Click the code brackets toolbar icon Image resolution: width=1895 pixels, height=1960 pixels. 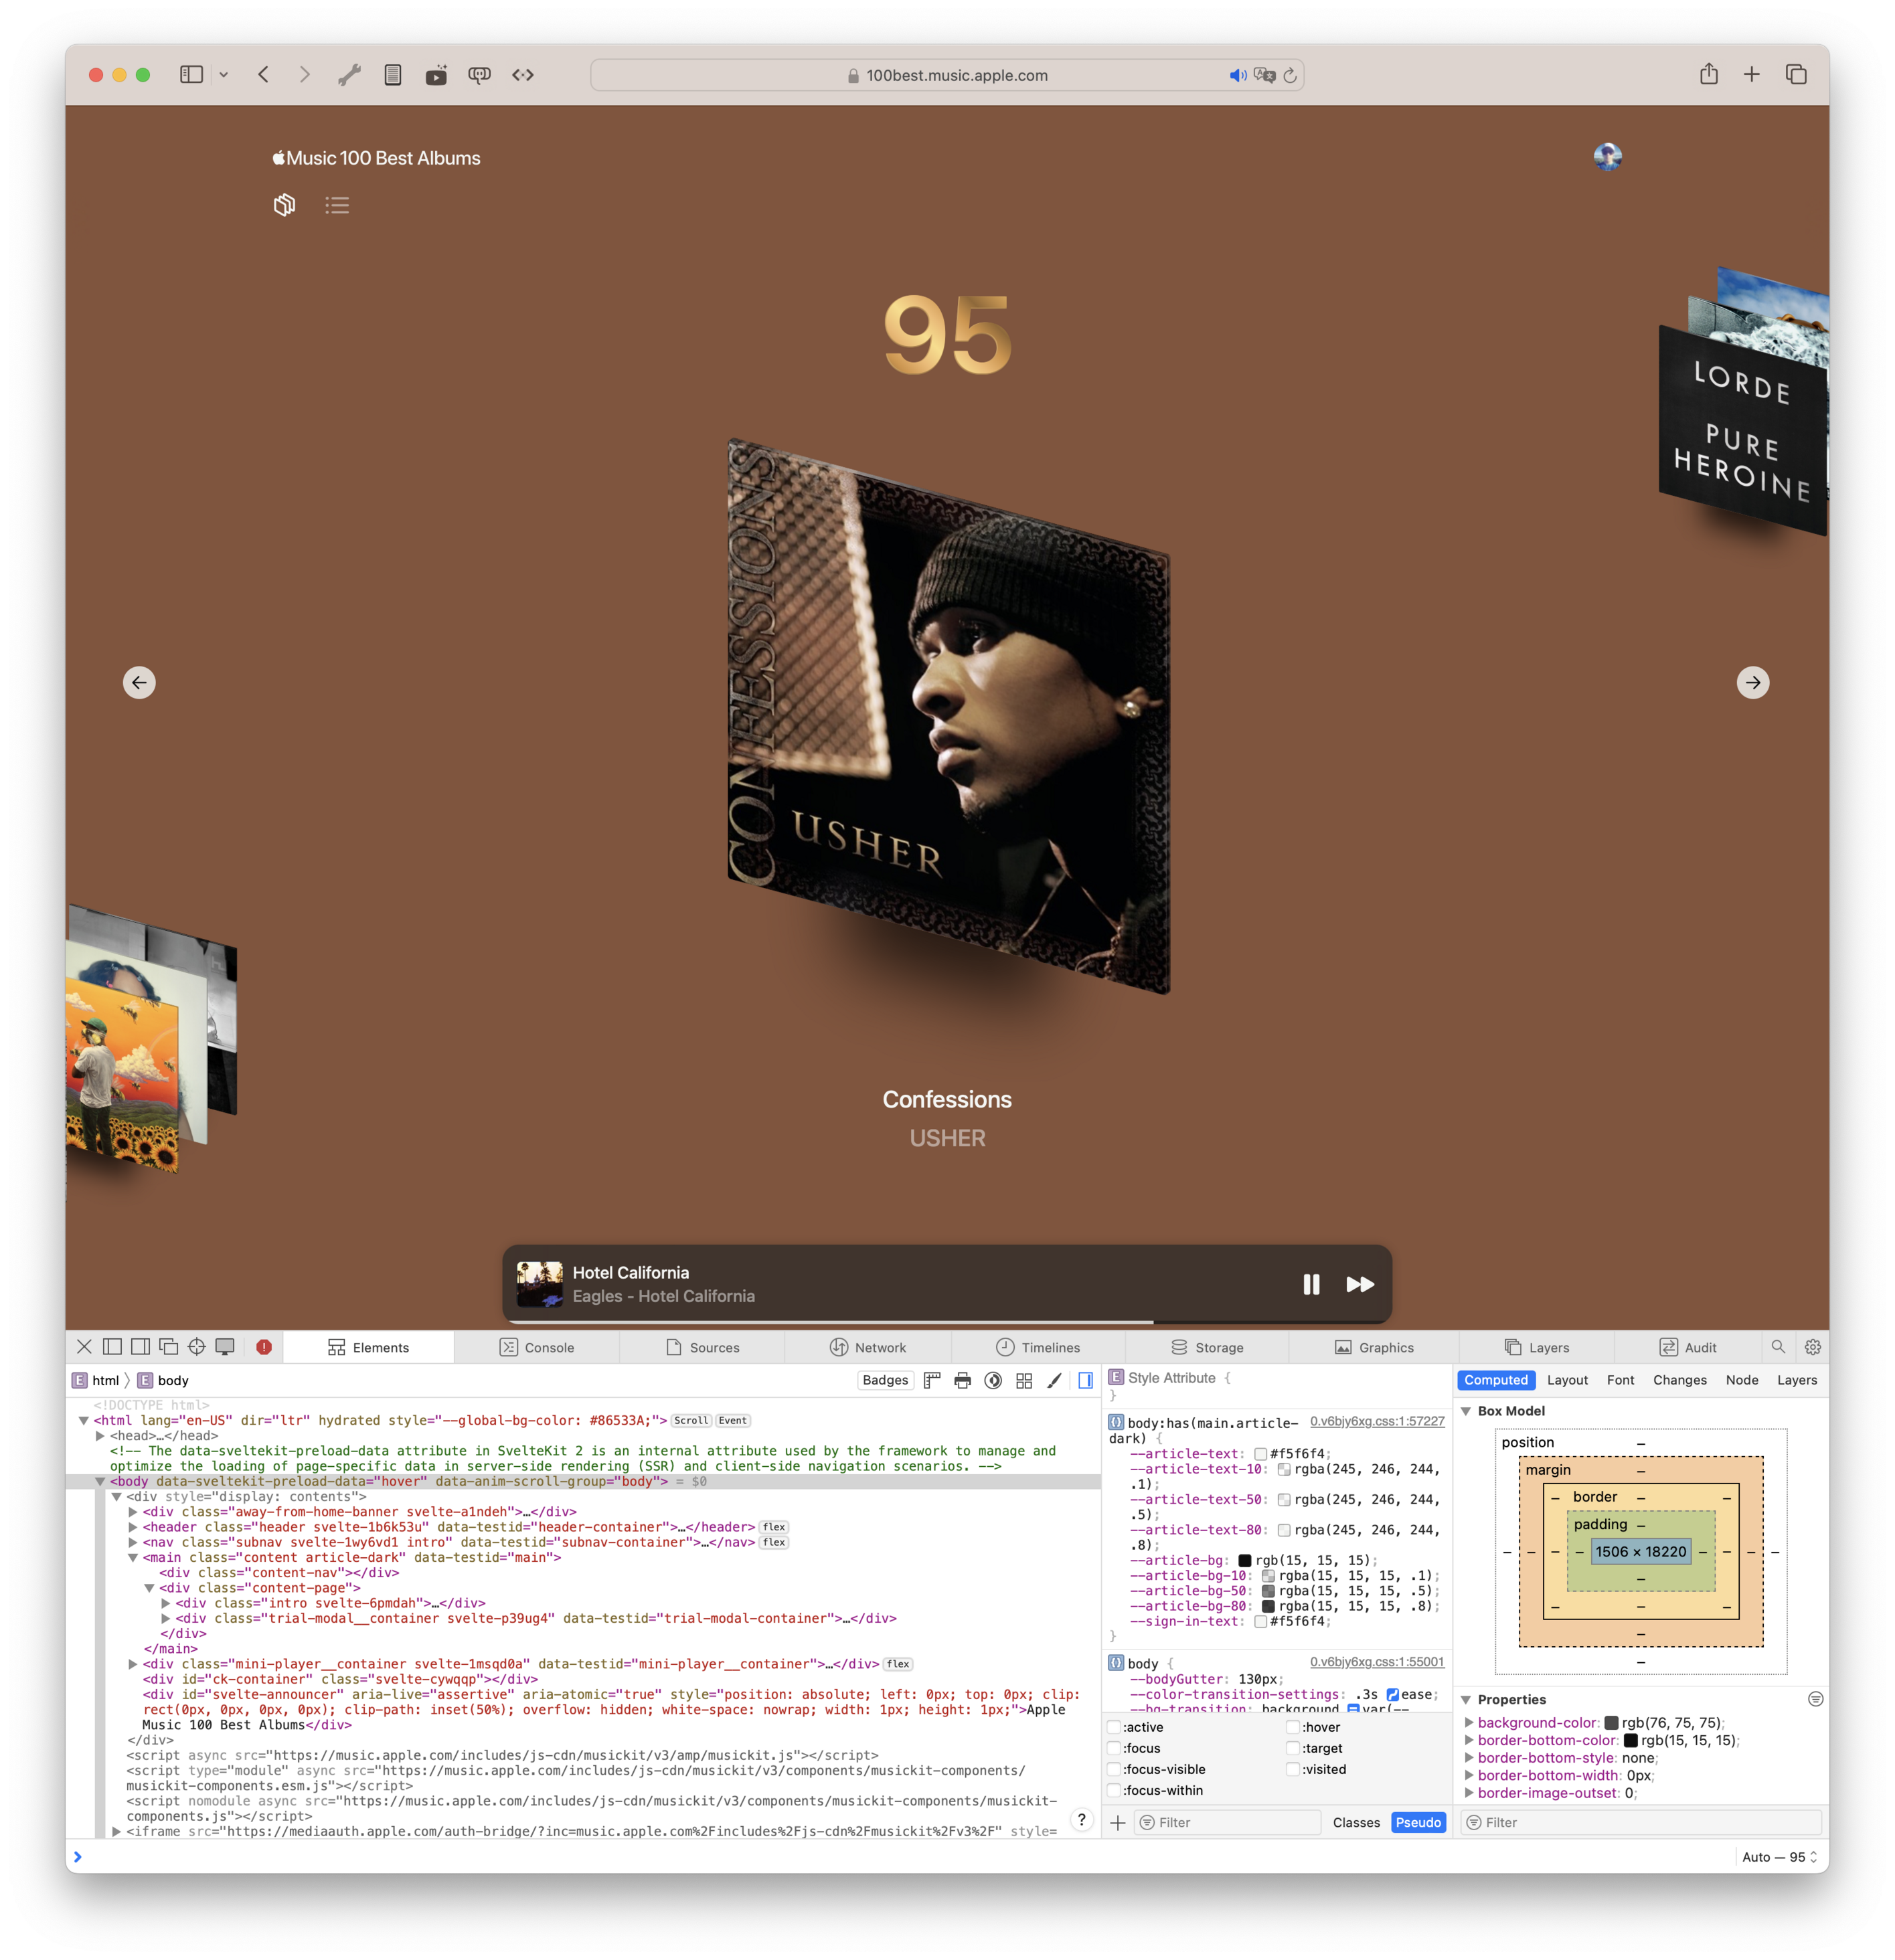522,74
